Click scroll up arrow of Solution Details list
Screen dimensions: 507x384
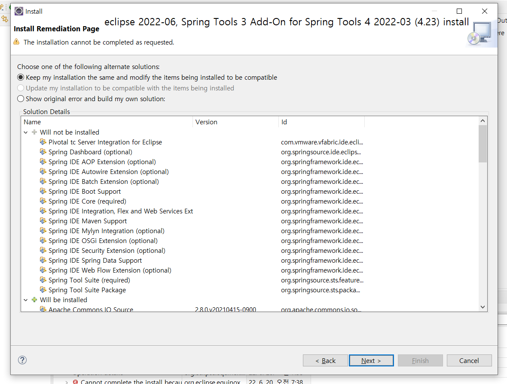(x=483, y=121)
